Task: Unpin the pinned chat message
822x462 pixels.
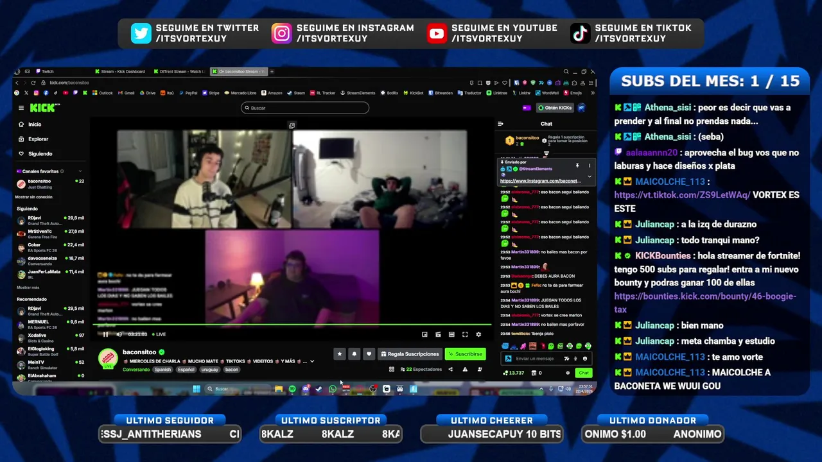Action: pos(577,166)
